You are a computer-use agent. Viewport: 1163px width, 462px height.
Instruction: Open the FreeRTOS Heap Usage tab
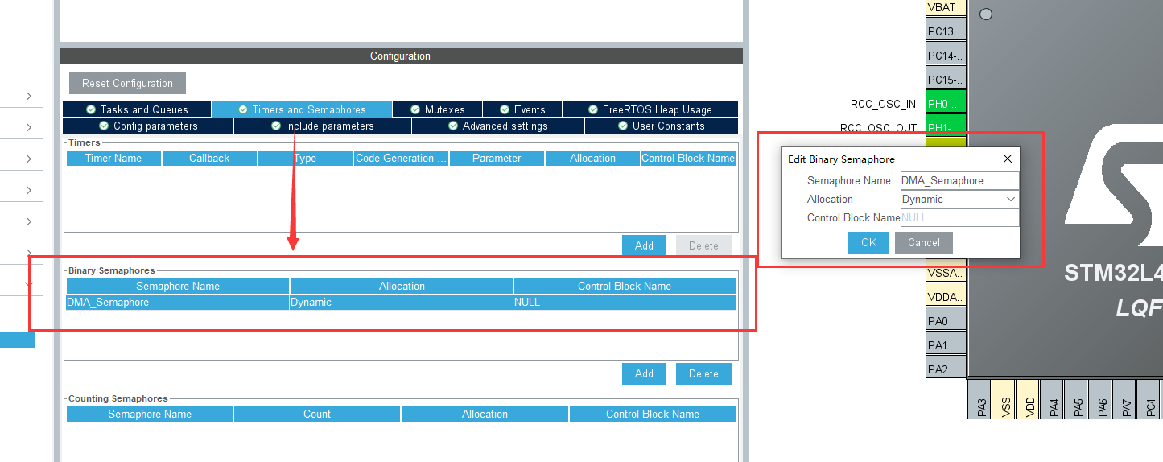click(x=650, y=109)
